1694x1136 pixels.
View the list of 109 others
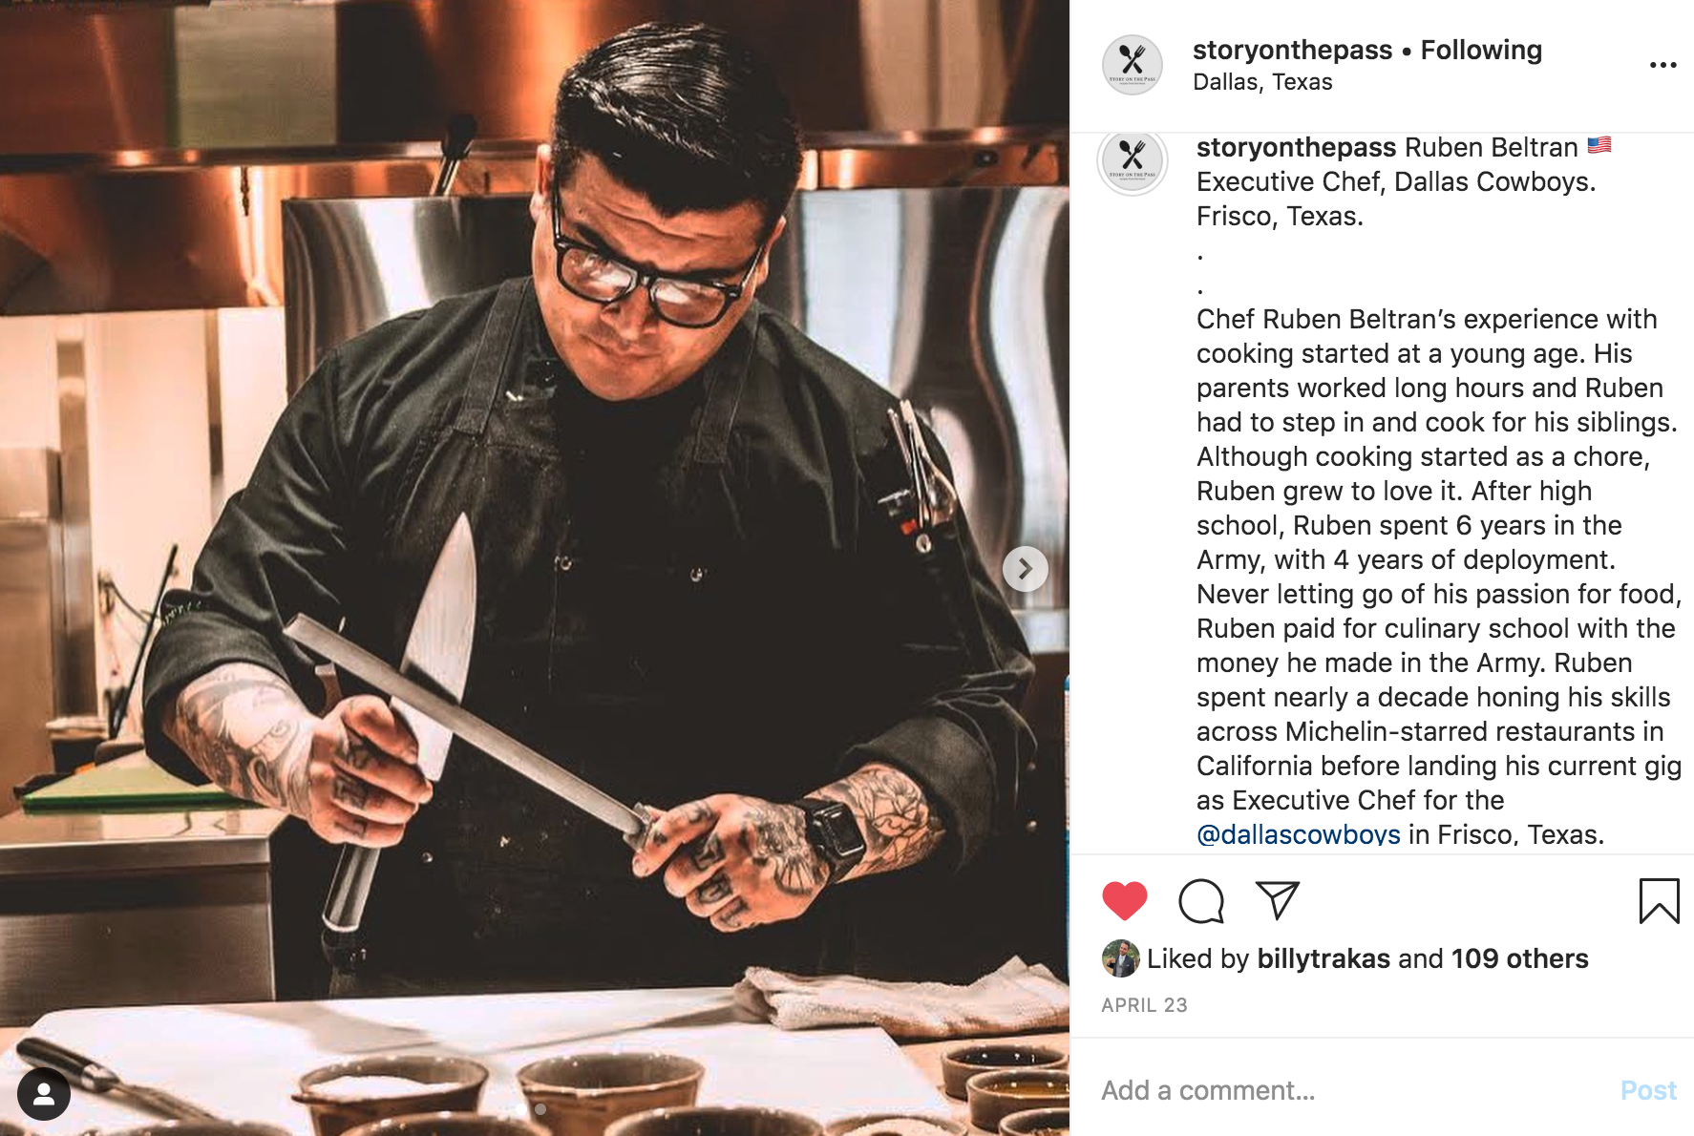point(1520,958)
